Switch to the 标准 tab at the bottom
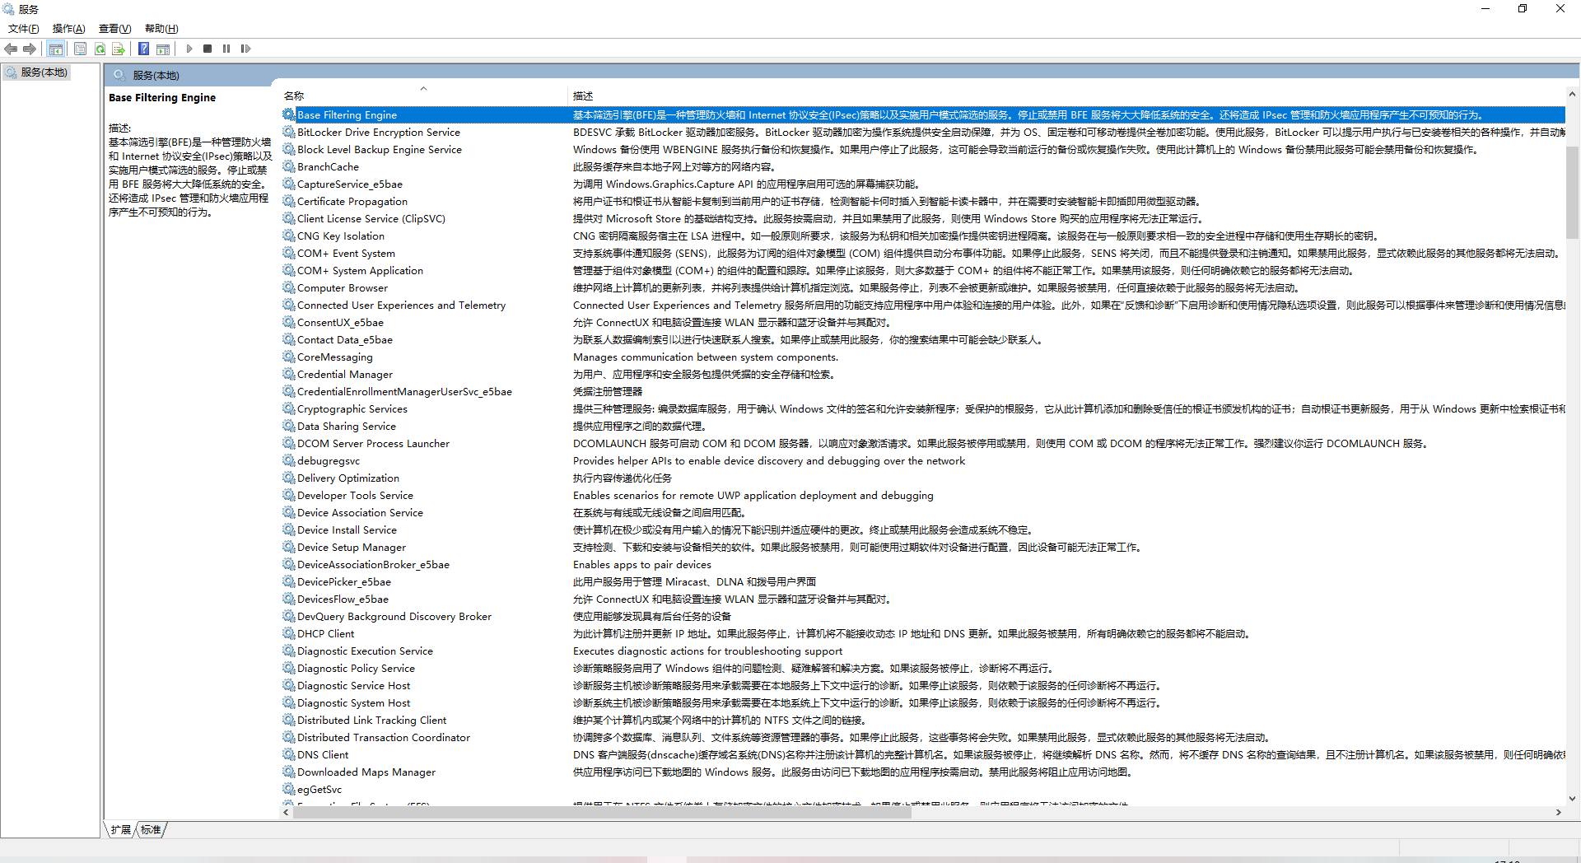The width and height of the screenshot is (1581, 863). click(x=152, y=830)
